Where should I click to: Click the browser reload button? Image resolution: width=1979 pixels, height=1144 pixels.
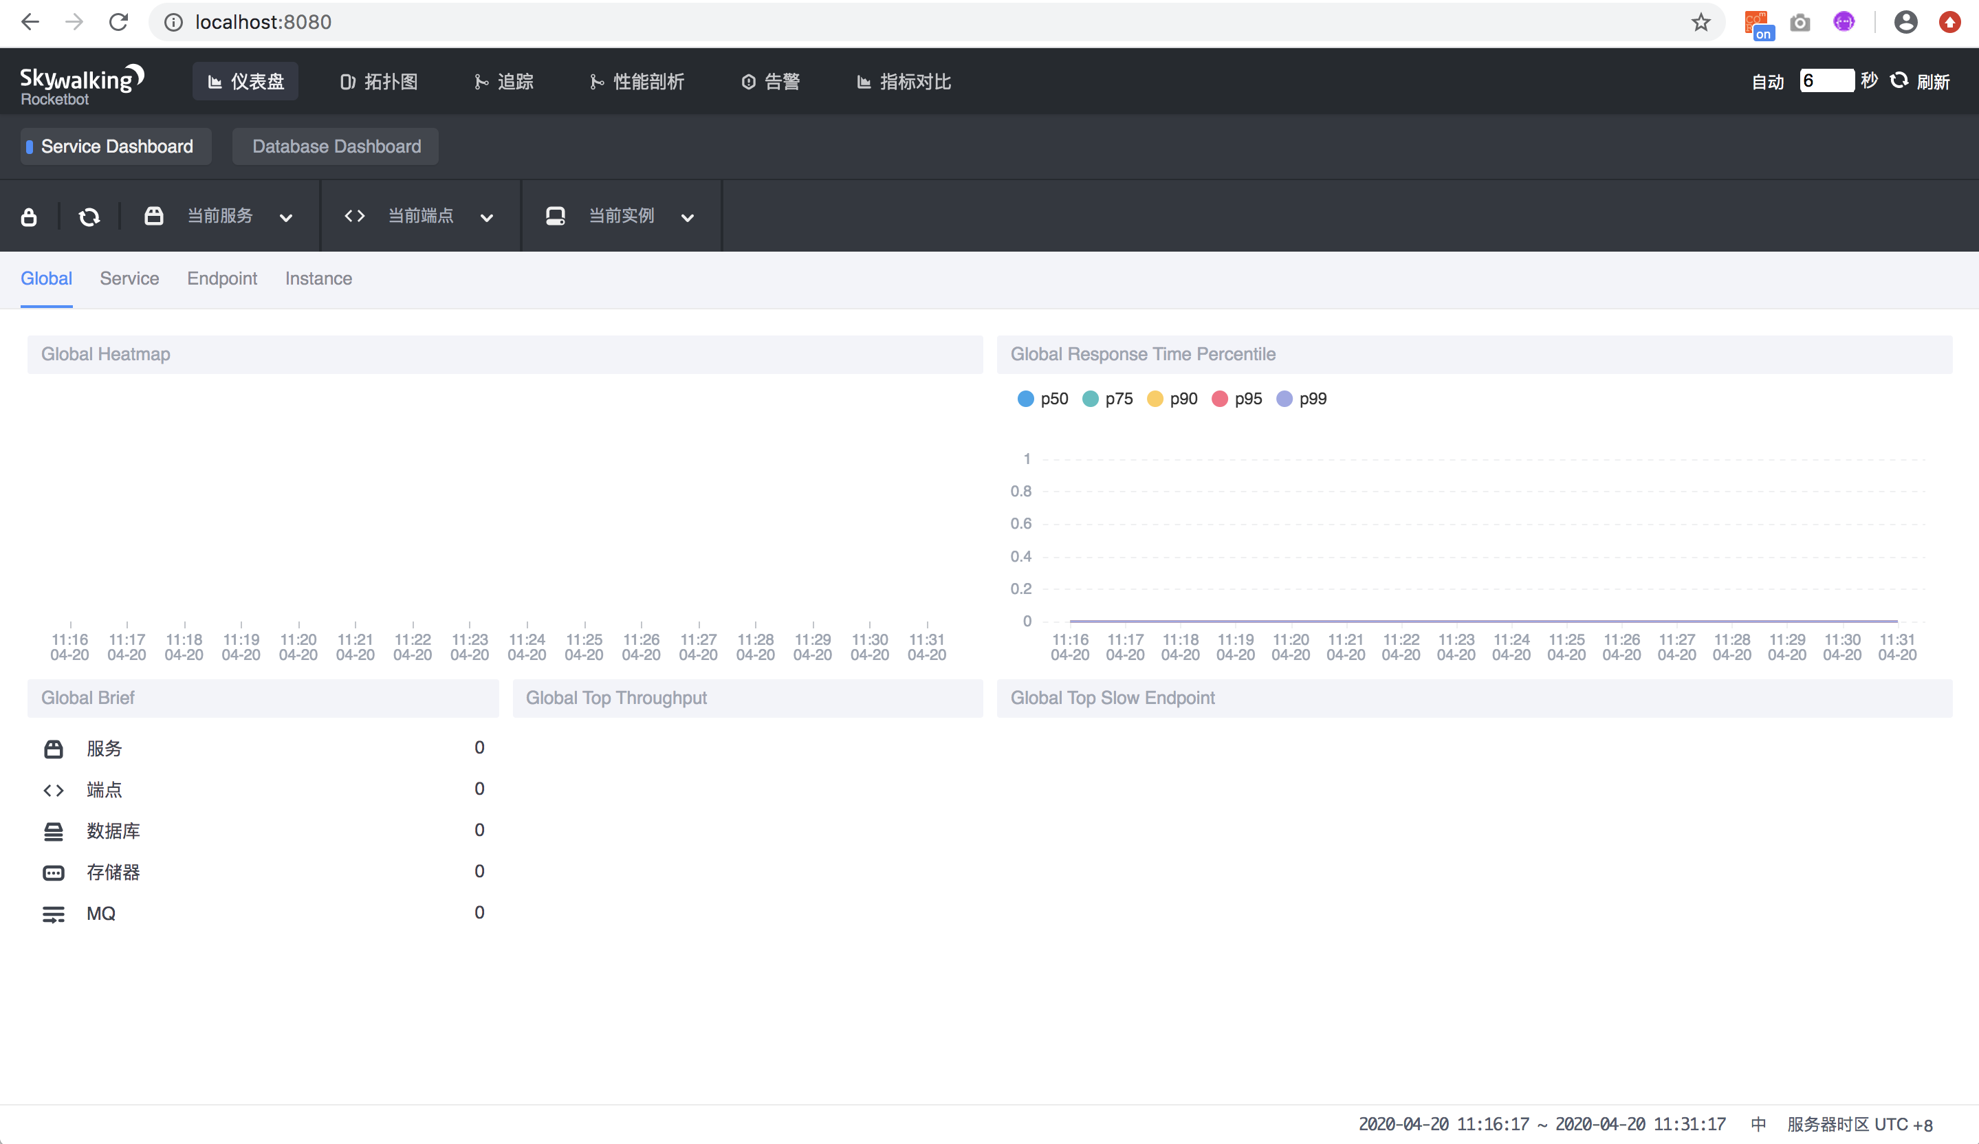tap(118, 22)
